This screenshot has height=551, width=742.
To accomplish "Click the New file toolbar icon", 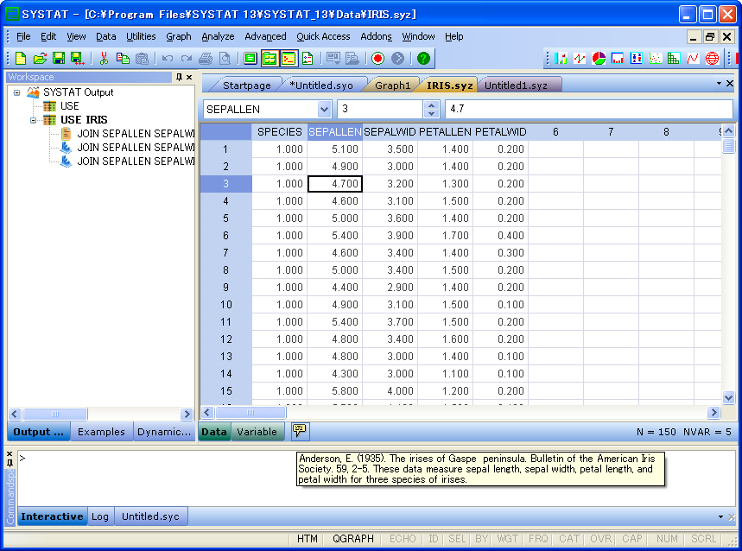I will coord(21,58).
